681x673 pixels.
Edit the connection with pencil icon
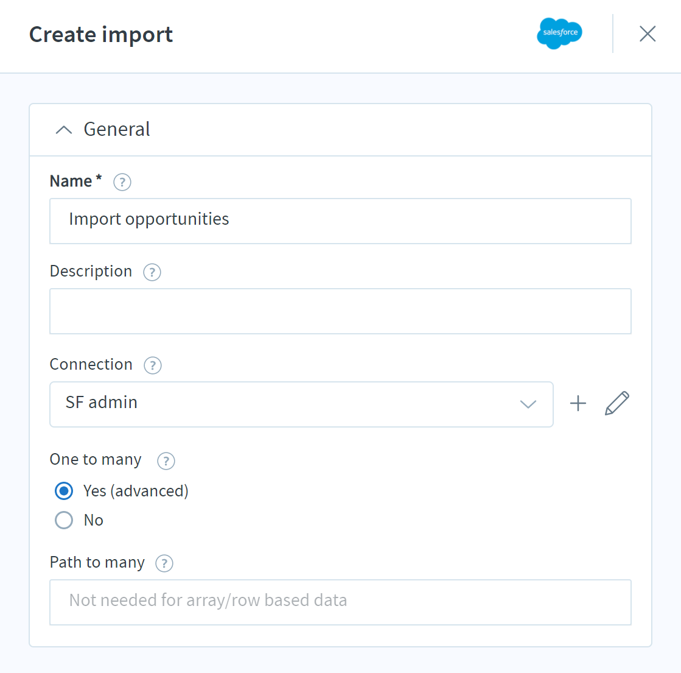tap(617, 403)
